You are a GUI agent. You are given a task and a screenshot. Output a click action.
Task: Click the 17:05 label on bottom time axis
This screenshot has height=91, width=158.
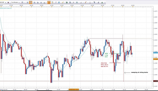113,89
